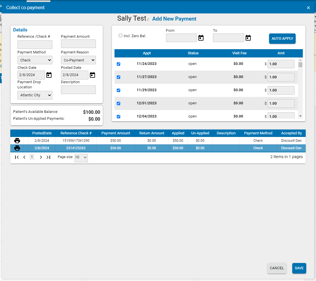Open the Check Date calendar picker

click(x=49, y=75)
